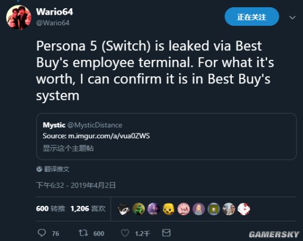This screenshot has height=241, width=303.
Task: Open the pink pig liker avatar
Action: click(183, 209)
